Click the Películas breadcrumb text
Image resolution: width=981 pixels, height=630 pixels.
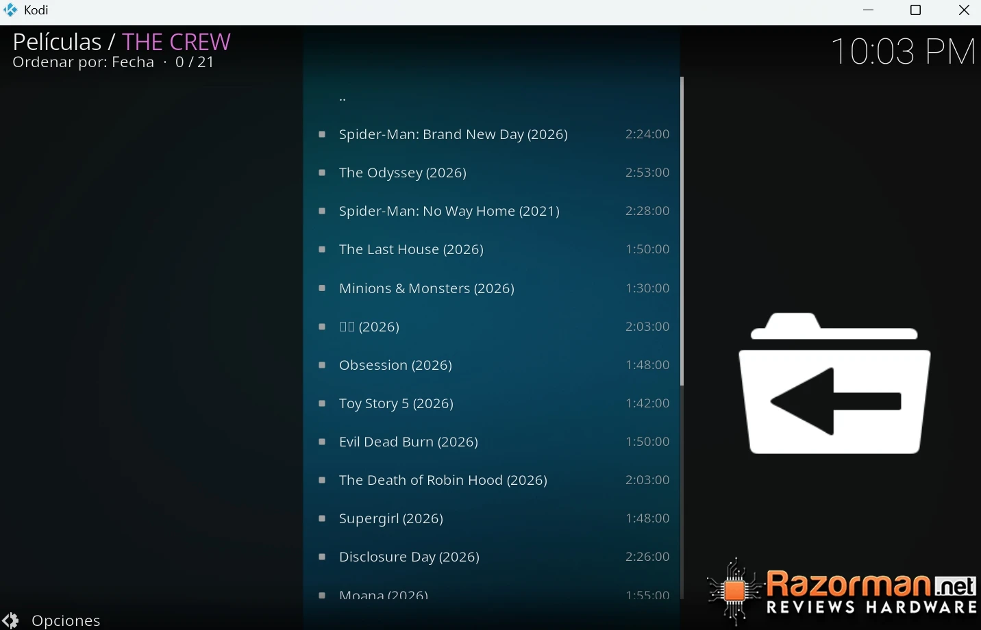[x=57, y=42]
